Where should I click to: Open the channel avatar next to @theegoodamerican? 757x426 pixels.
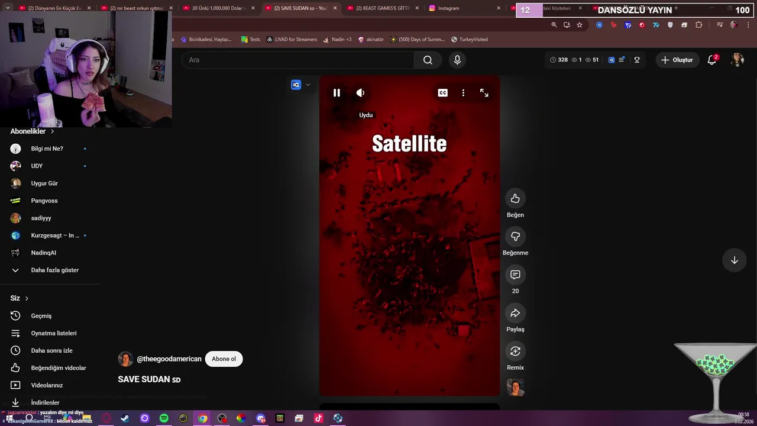tap(125, 359)
